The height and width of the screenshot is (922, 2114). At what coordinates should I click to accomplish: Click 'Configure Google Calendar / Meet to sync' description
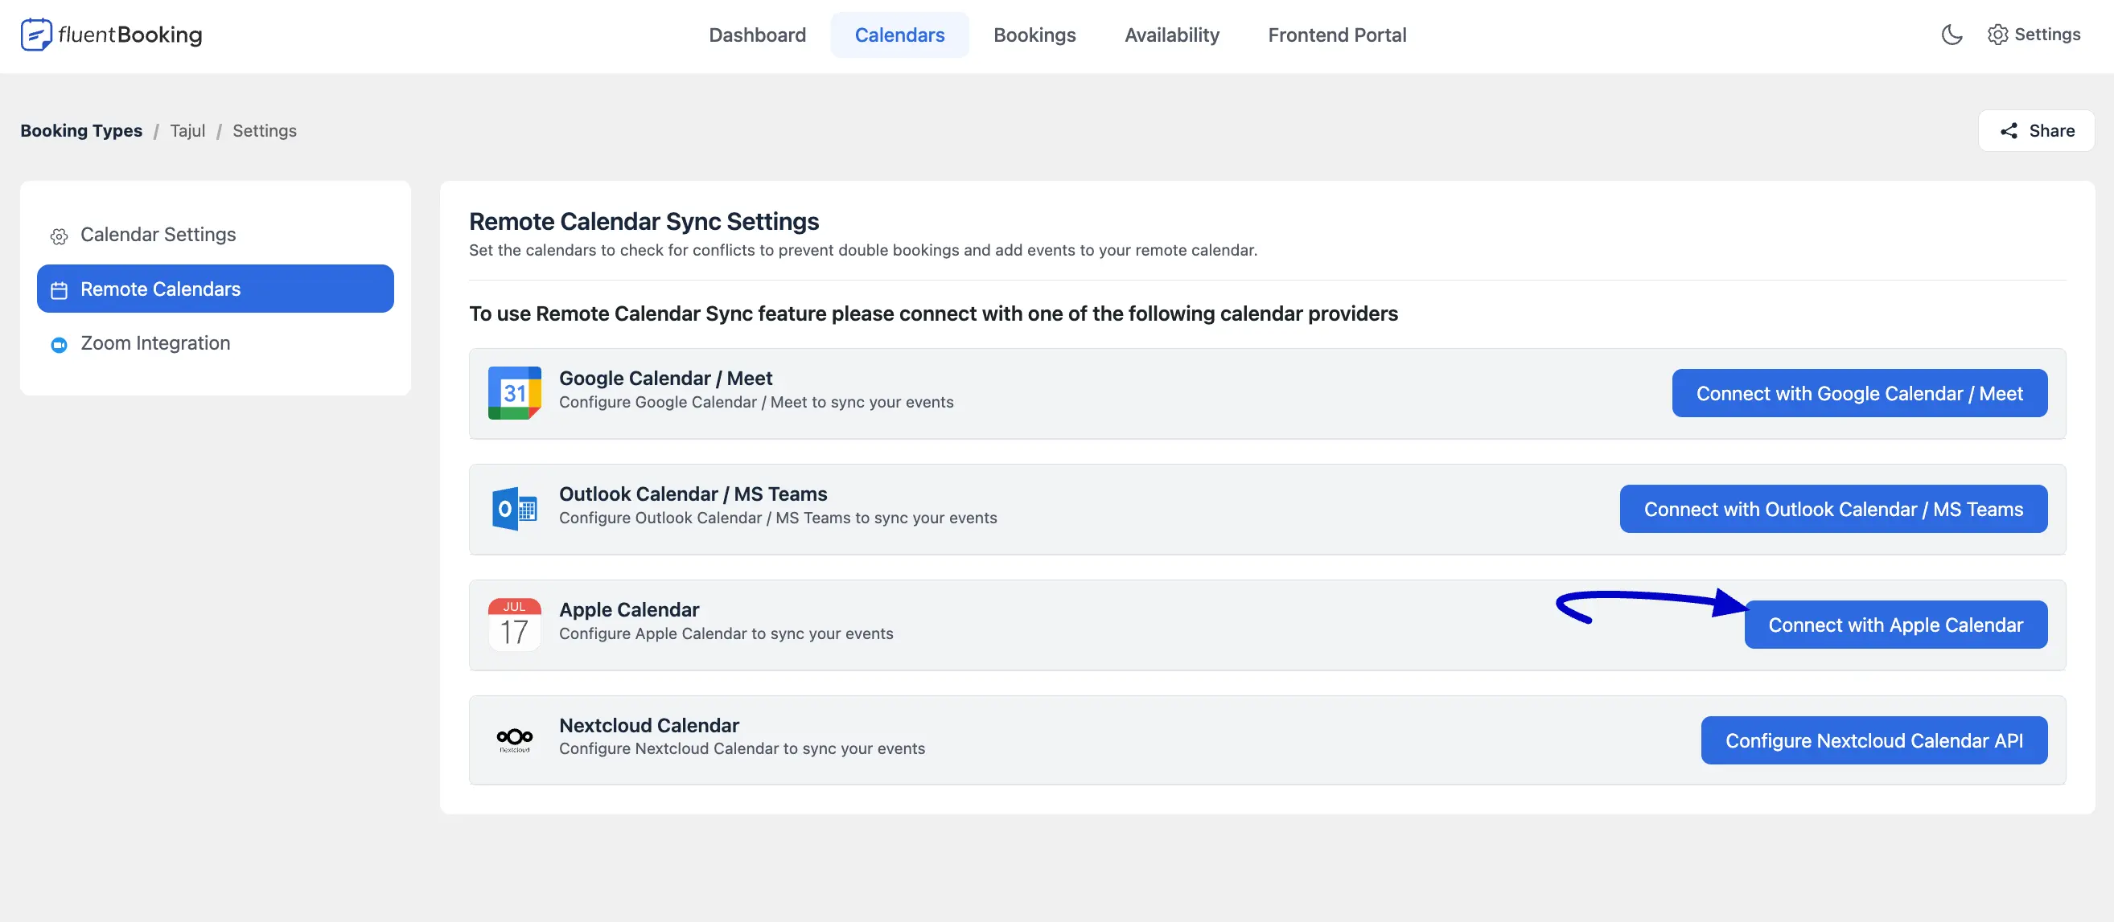click(756, 402)
